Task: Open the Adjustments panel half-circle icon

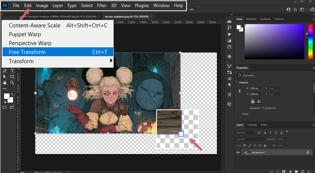Action: pos(229,41)
